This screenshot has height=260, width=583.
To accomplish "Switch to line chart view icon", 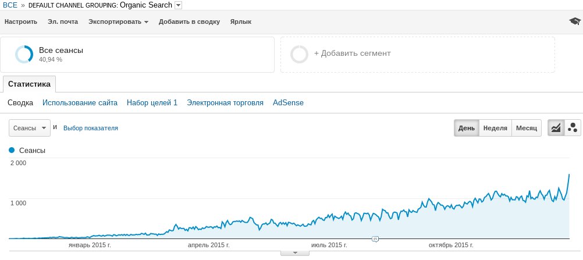I will pos(556,128).
